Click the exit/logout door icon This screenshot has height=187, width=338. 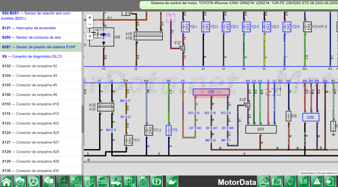point(330,181)
